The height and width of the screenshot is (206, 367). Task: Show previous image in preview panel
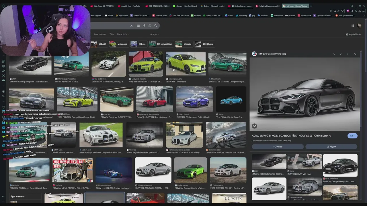pos(334,54)
